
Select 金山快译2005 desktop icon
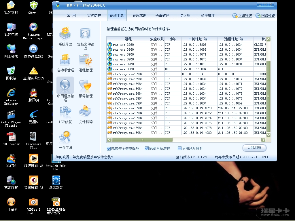[33, 73]
